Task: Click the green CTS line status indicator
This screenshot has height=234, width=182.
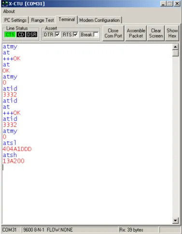Action: click(10, 34)
